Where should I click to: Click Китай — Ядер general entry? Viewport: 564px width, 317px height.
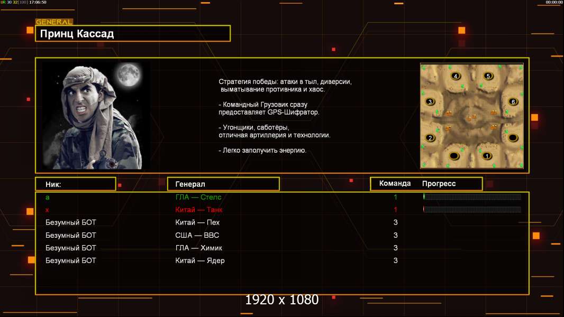coord(199,260)
